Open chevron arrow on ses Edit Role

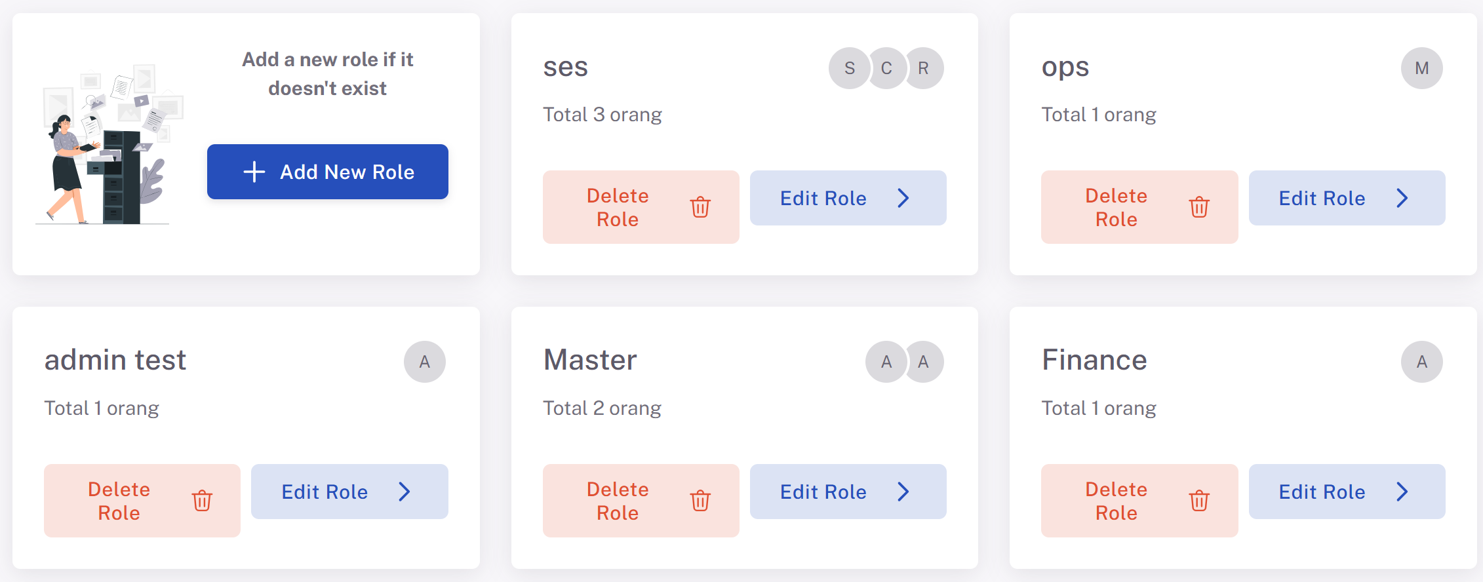pos(903,198)
